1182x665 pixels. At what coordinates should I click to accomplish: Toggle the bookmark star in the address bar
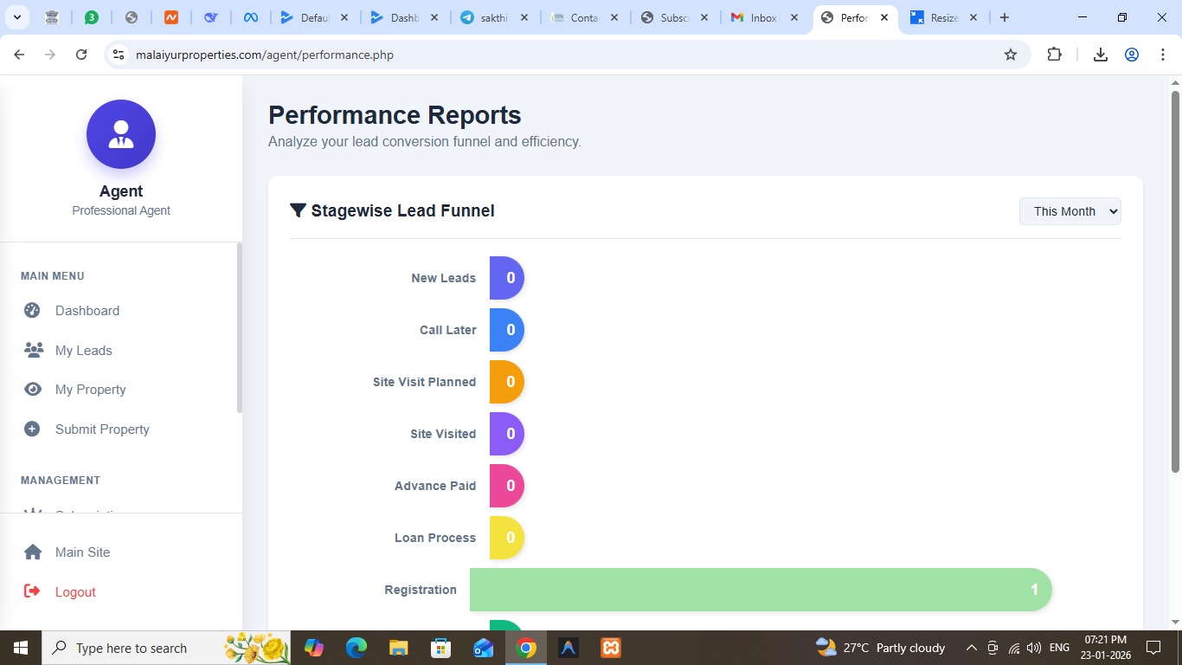[x=1010, y=54]
